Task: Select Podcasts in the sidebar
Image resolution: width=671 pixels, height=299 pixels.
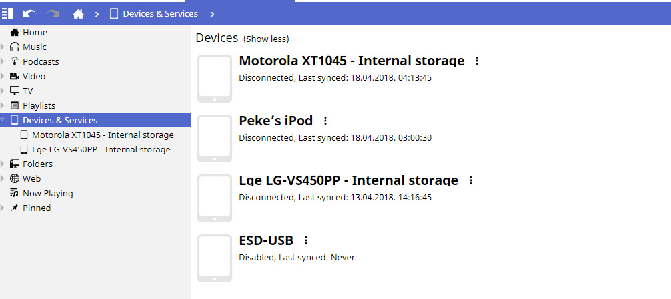Action: tap(40, 61)
